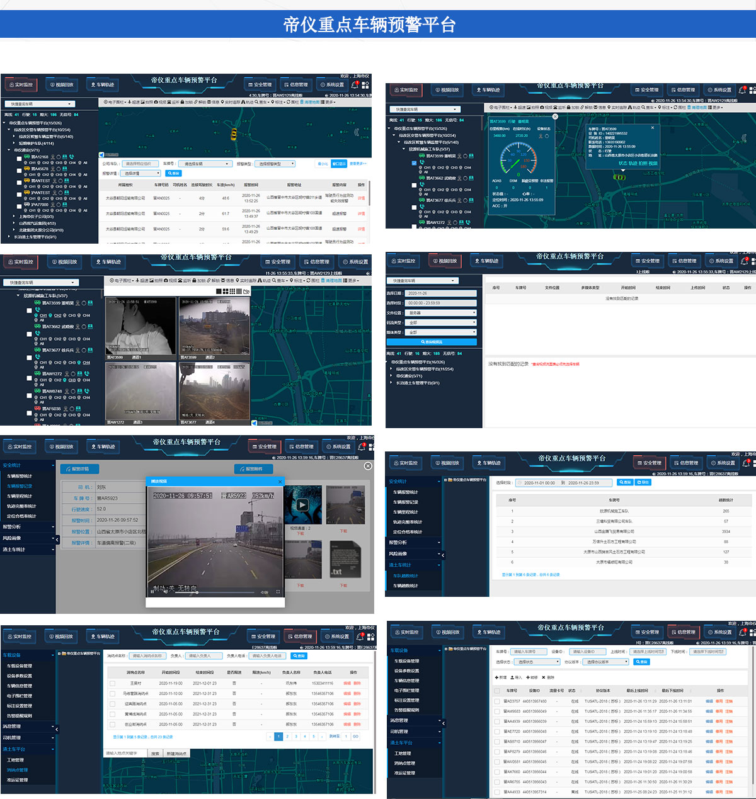The width and height of the screenshot is (756, 799).
Task: Tick the checkbox beside vehicle 晋A12168
Action: (19, 159)
